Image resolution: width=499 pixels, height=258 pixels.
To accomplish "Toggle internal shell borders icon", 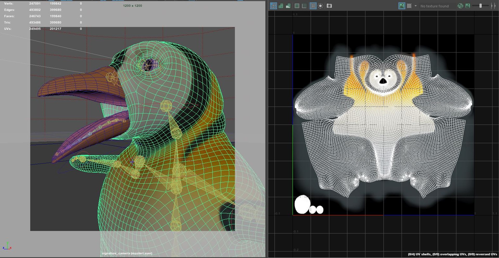I will click(304, 6).
